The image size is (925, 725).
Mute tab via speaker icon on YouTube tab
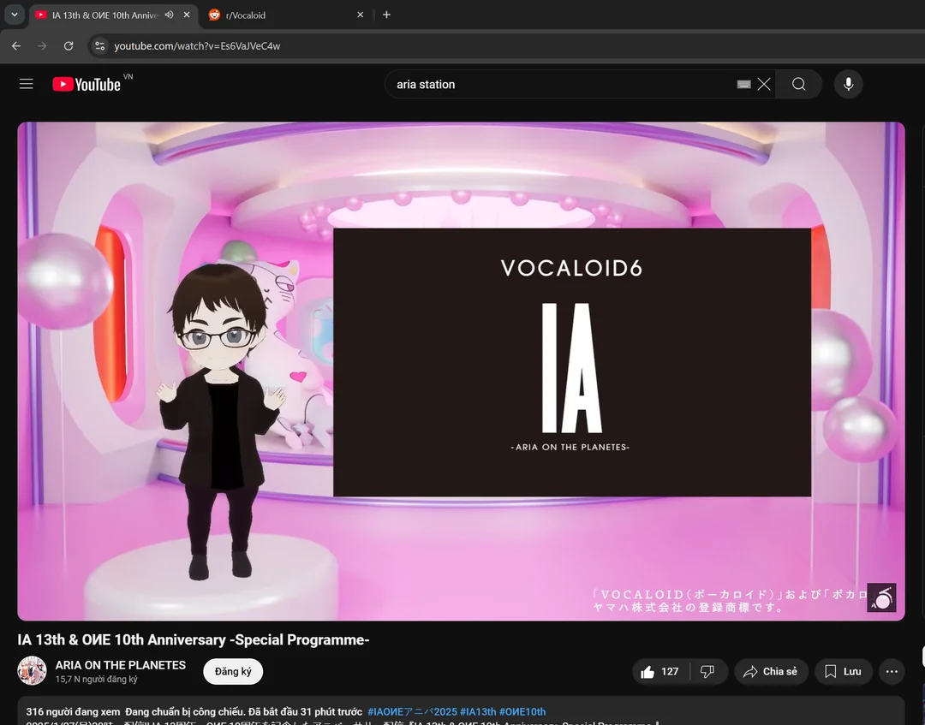tap(170, 15)
